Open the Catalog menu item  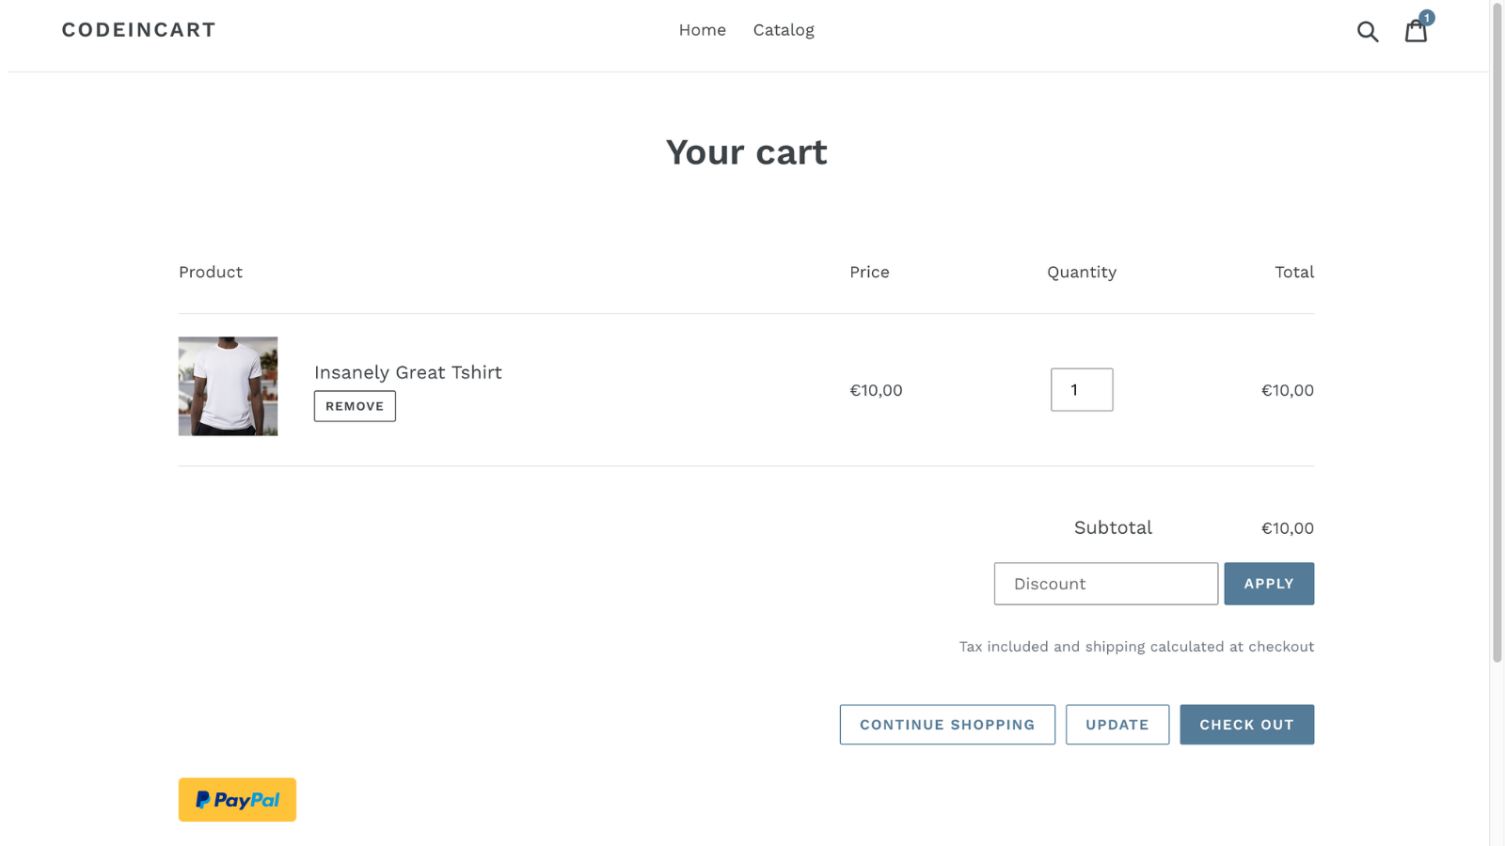click(x=783, y=29)
